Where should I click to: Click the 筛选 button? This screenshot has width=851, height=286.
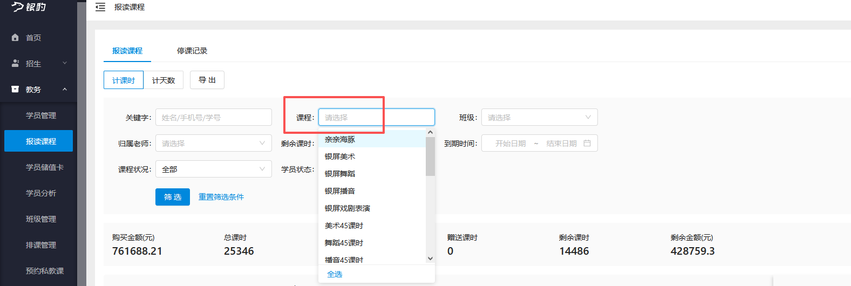pyautogui.click(x=173, y=197)
